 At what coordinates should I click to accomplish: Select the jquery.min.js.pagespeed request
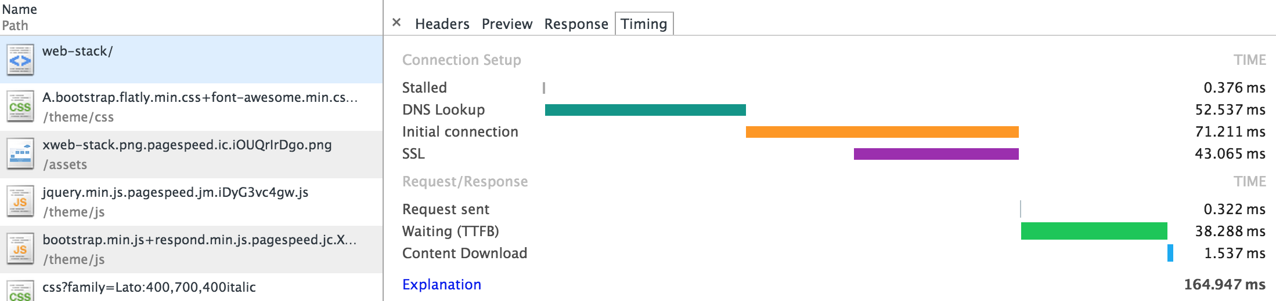point(192,202)
